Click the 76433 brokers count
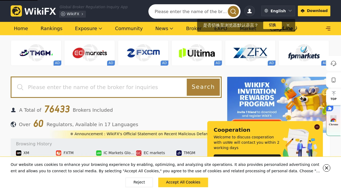341x192 pixels. 57,109
